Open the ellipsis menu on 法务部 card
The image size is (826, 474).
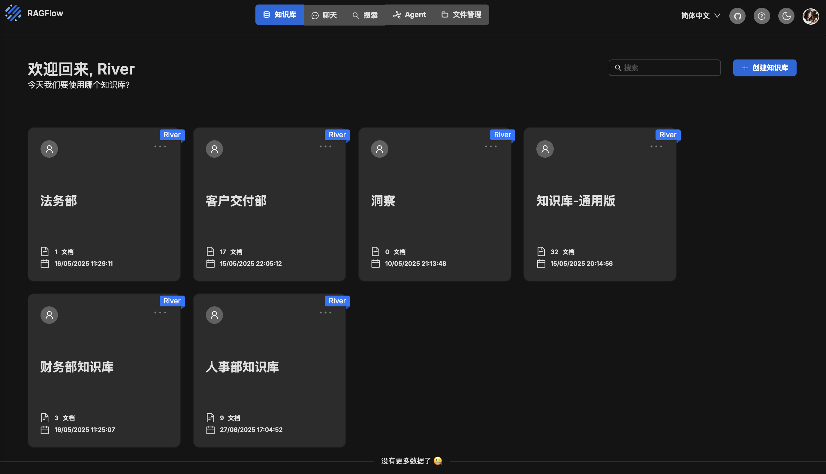160,147
